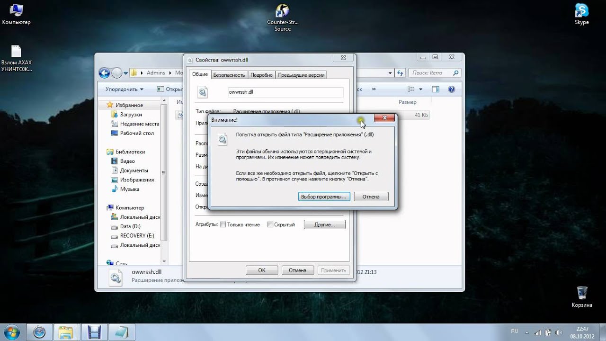Refresh the Explorer address bar

(400, 73)
